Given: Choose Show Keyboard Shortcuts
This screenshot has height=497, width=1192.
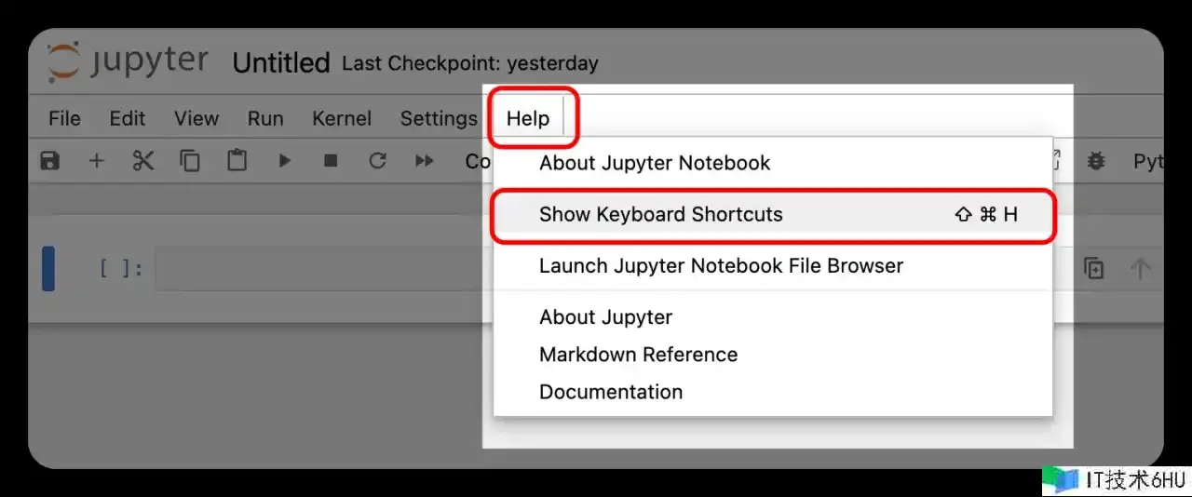Looking at the screenshot, I should (773, 214).
